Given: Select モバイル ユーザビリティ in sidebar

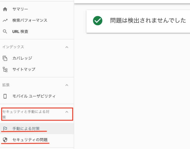Looking at the screenshot, I should coord(37,96).
